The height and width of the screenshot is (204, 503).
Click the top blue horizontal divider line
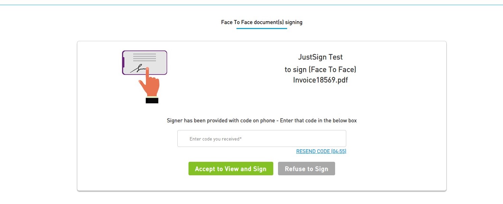click(x=251, y=5)
